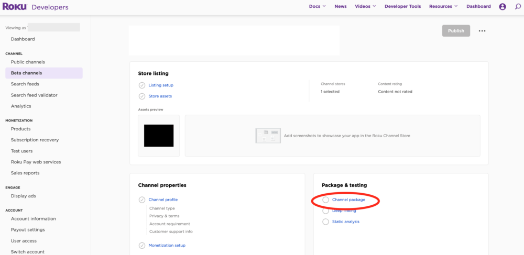
Task: Open the three-dot more options menu
Action: 482,31
